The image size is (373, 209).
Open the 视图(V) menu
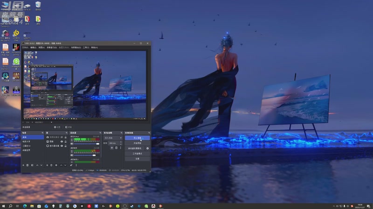coord(41,47)
